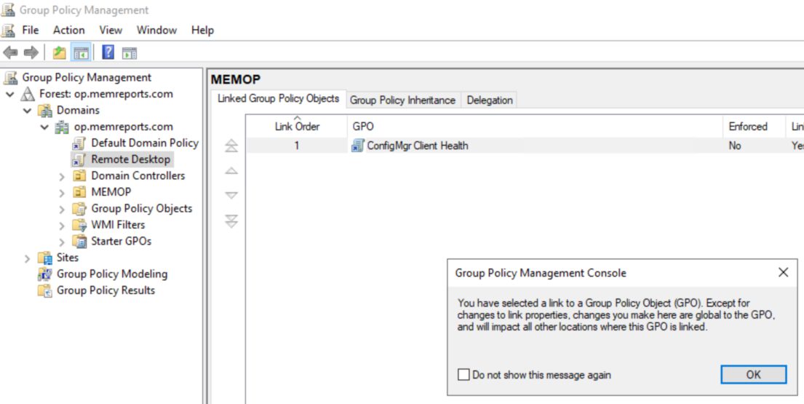
Task: Expand the WMI Filters node
Action: [x=62, y=226]
